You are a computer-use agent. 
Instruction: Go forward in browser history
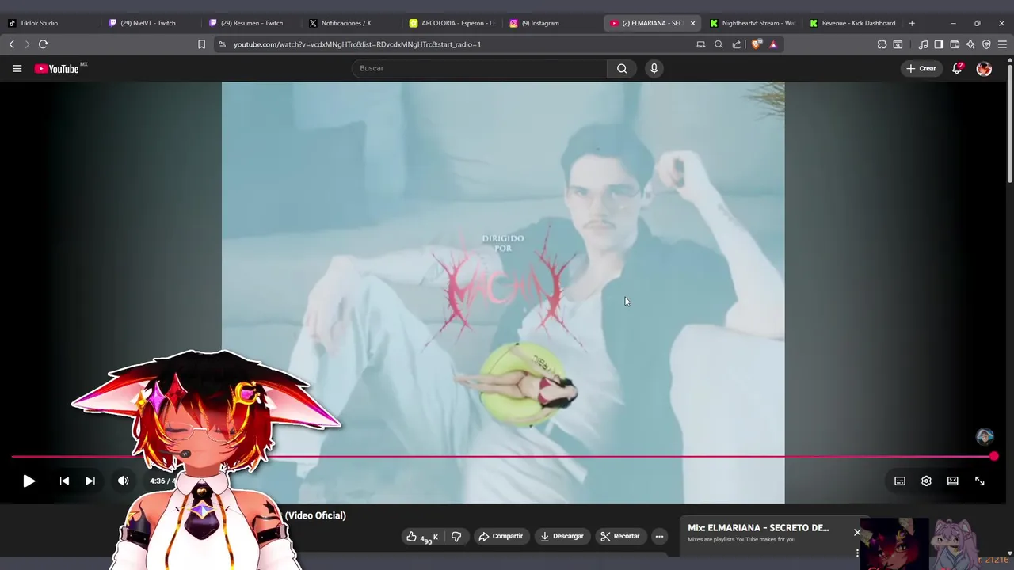pos(27,44)
